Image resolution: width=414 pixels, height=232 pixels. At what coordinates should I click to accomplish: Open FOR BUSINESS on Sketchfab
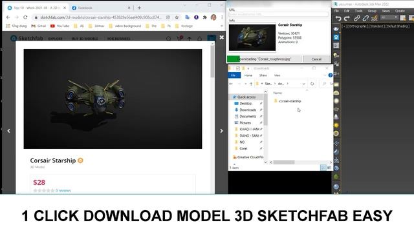119,39
